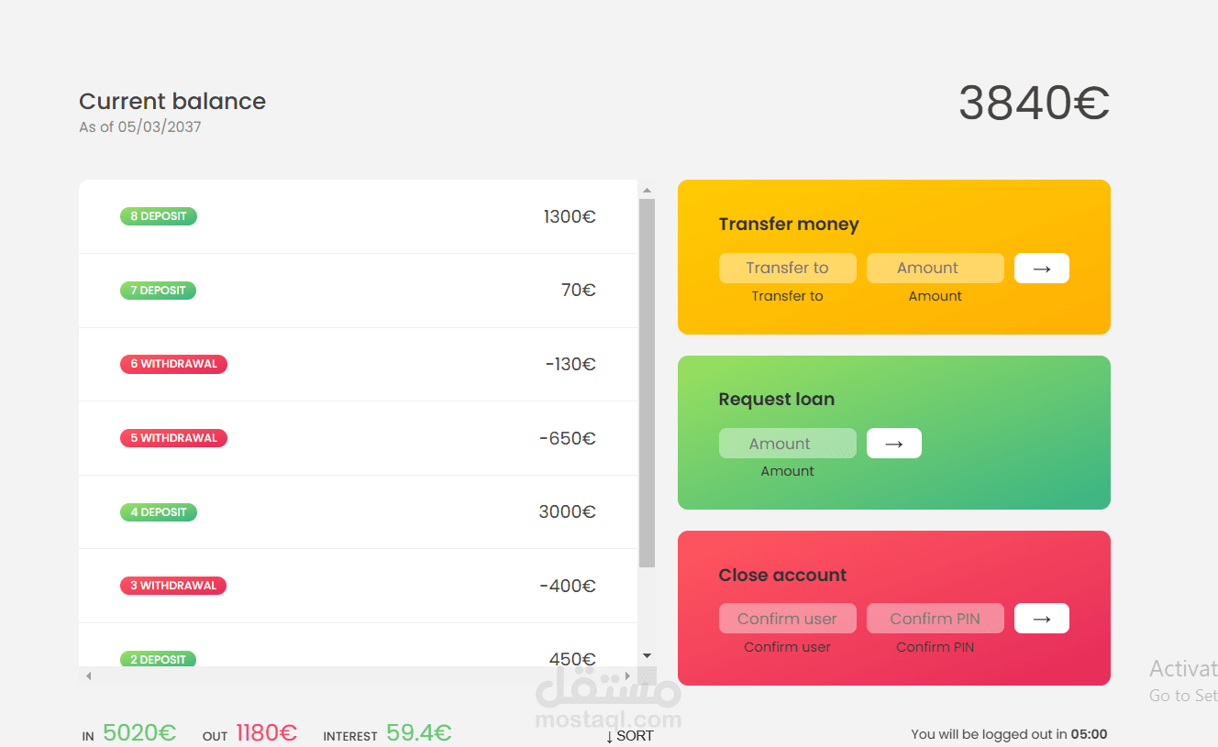Select the 5 WITHDRAWAL badge
This screenshot has width=1218, height=747.
click(173, 438)
